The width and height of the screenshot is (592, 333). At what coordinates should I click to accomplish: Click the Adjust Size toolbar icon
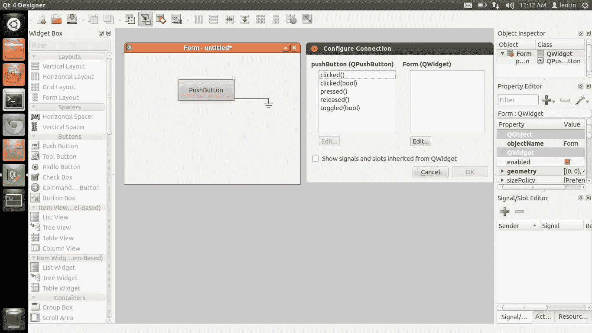pyautogui.click(x=307, y=19)
